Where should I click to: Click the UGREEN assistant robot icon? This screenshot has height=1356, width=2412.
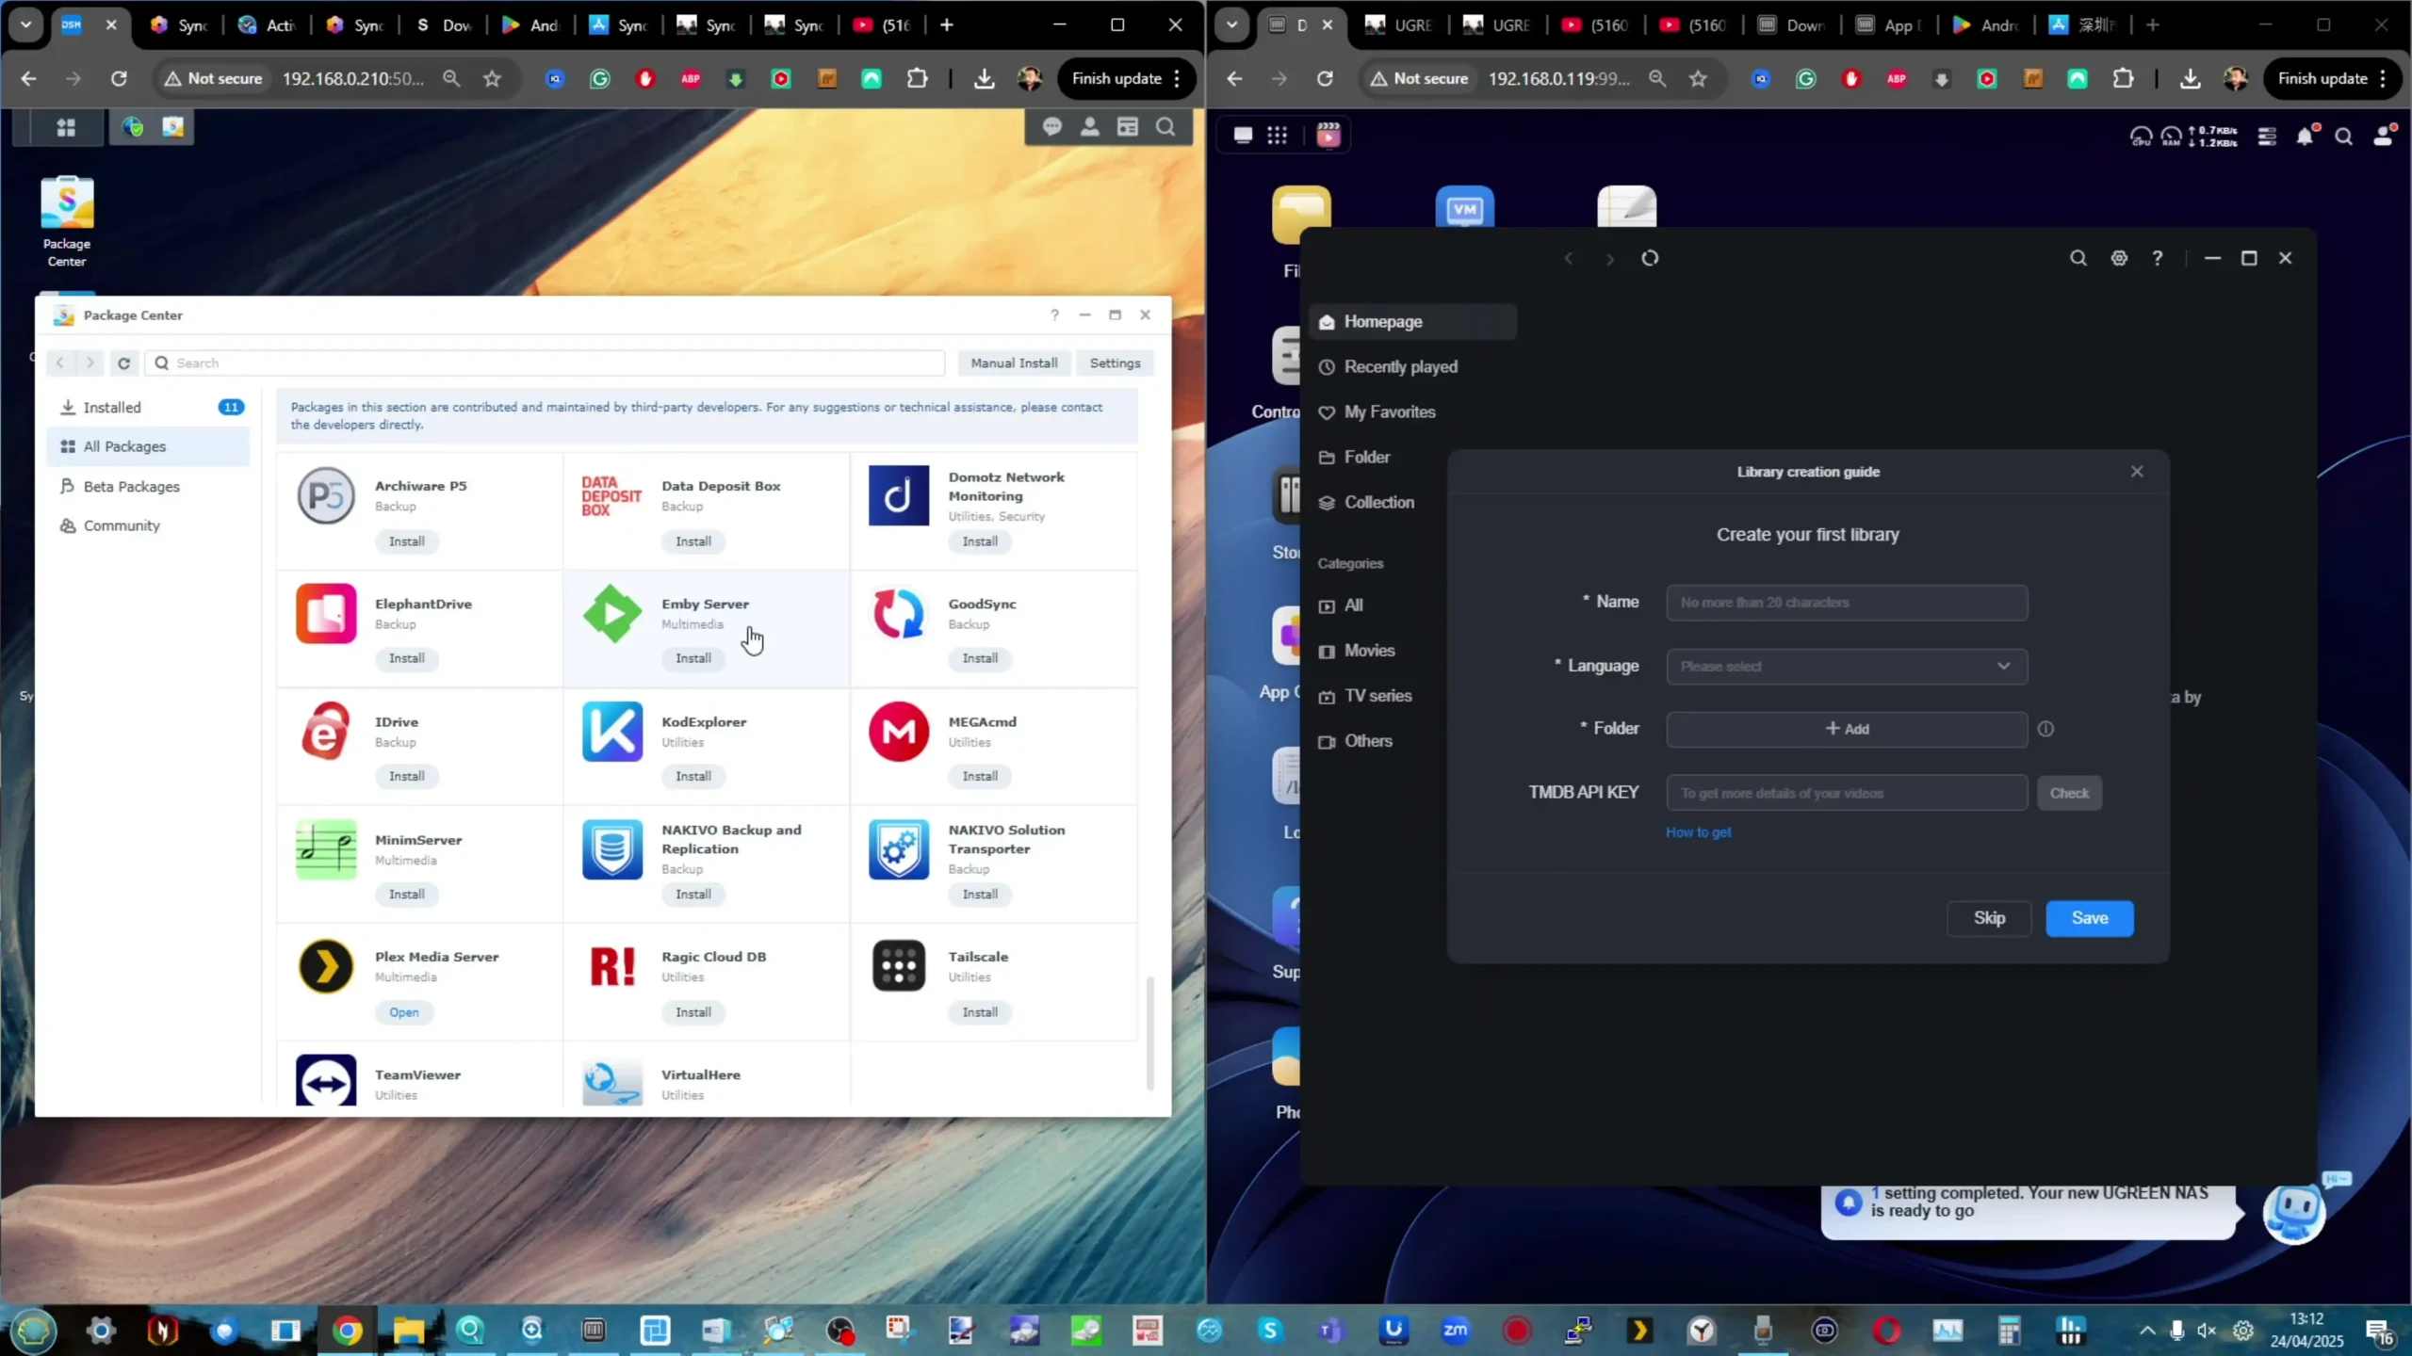tap(2294, 1214)
